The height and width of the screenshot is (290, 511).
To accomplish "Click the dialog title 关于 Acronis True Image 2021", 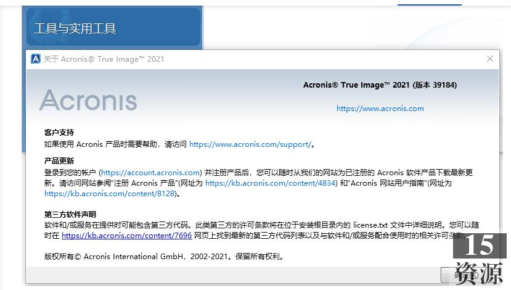I will 104,59.
